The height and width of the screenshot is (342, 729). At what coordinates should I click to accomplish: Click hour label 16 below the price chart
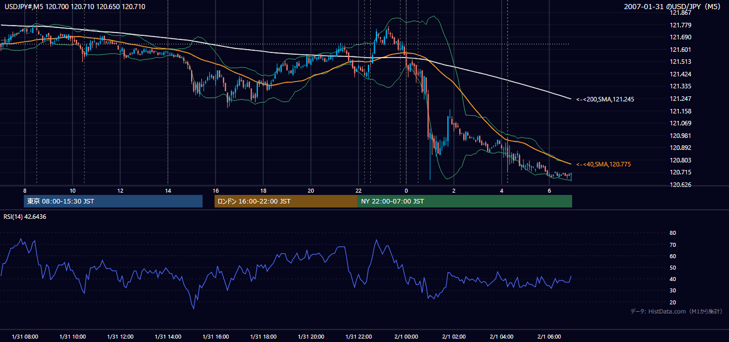tap(216, 190)
